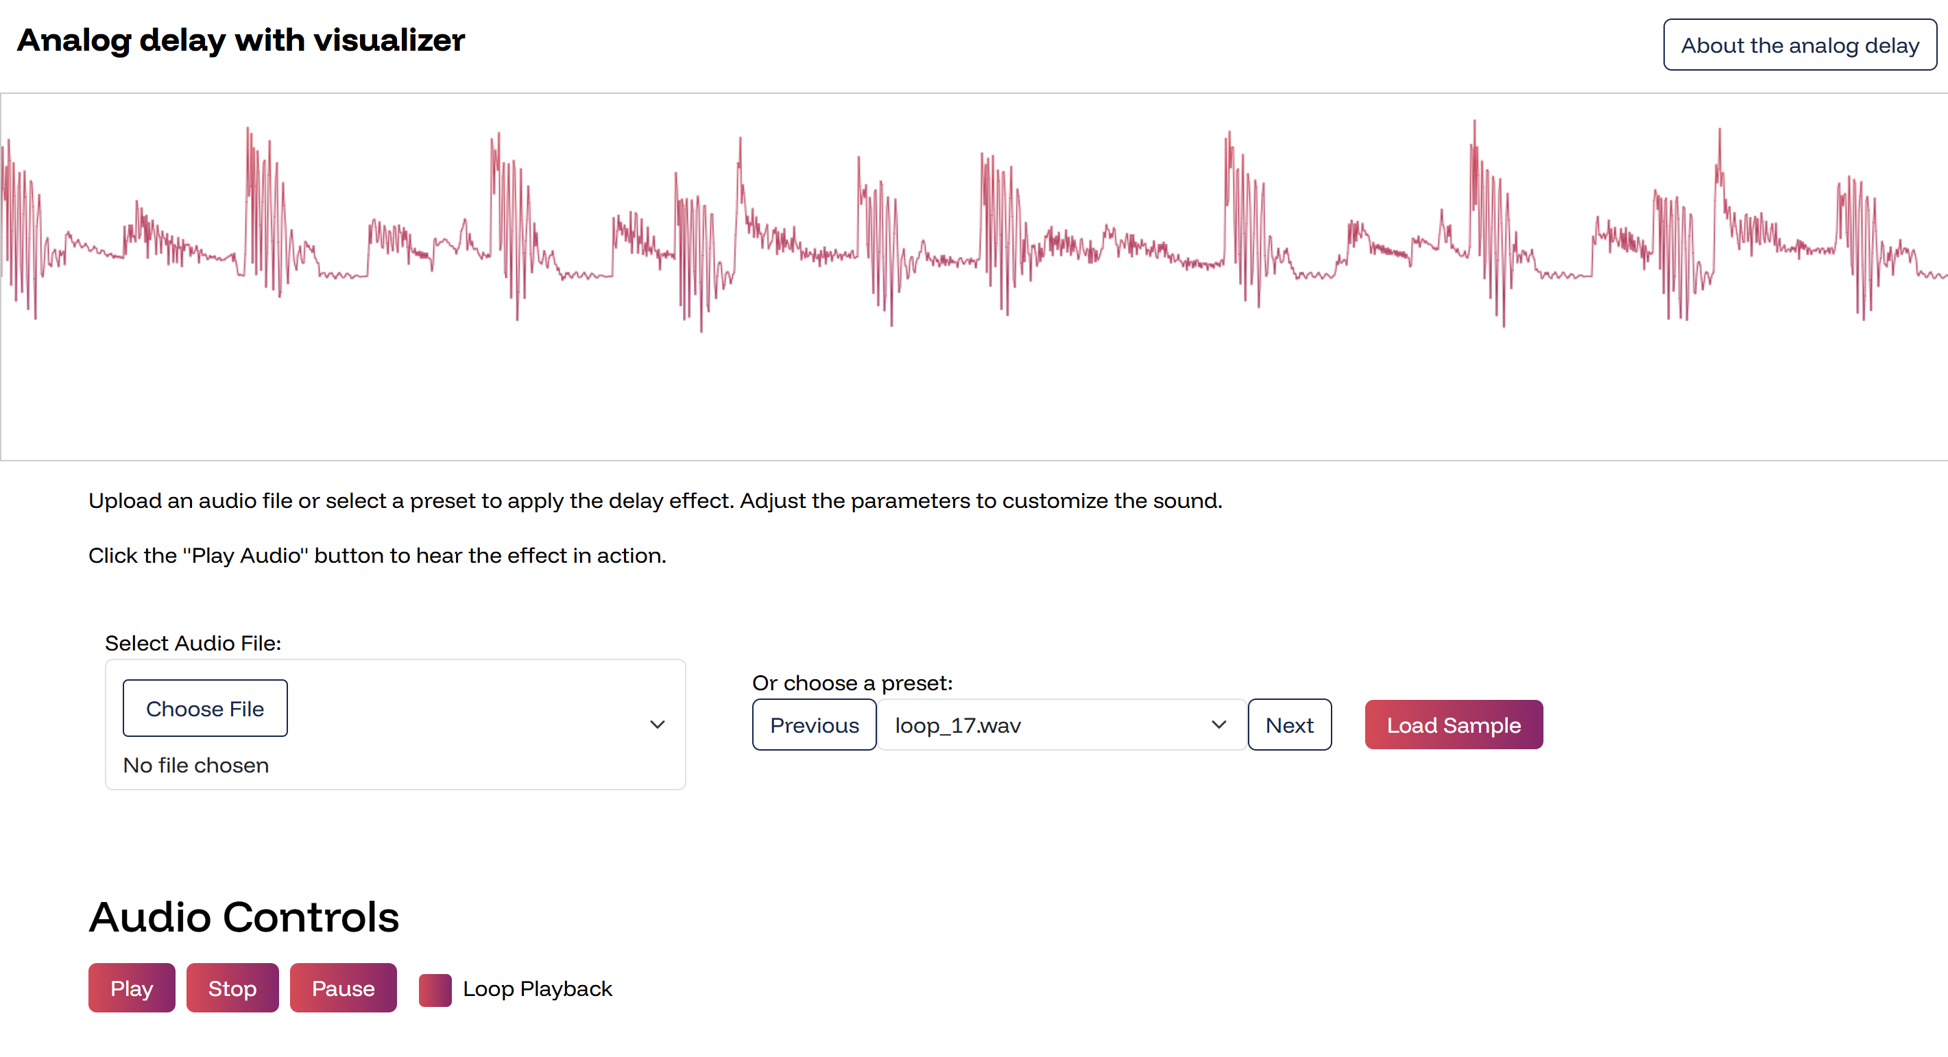
Task: Click the Play button
Action: pyautogui.click(x=132, y=988)
